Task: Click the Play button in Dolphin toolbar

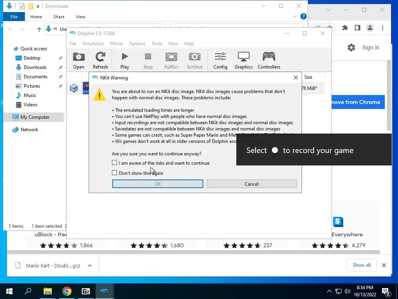Action: pos(125,60)
